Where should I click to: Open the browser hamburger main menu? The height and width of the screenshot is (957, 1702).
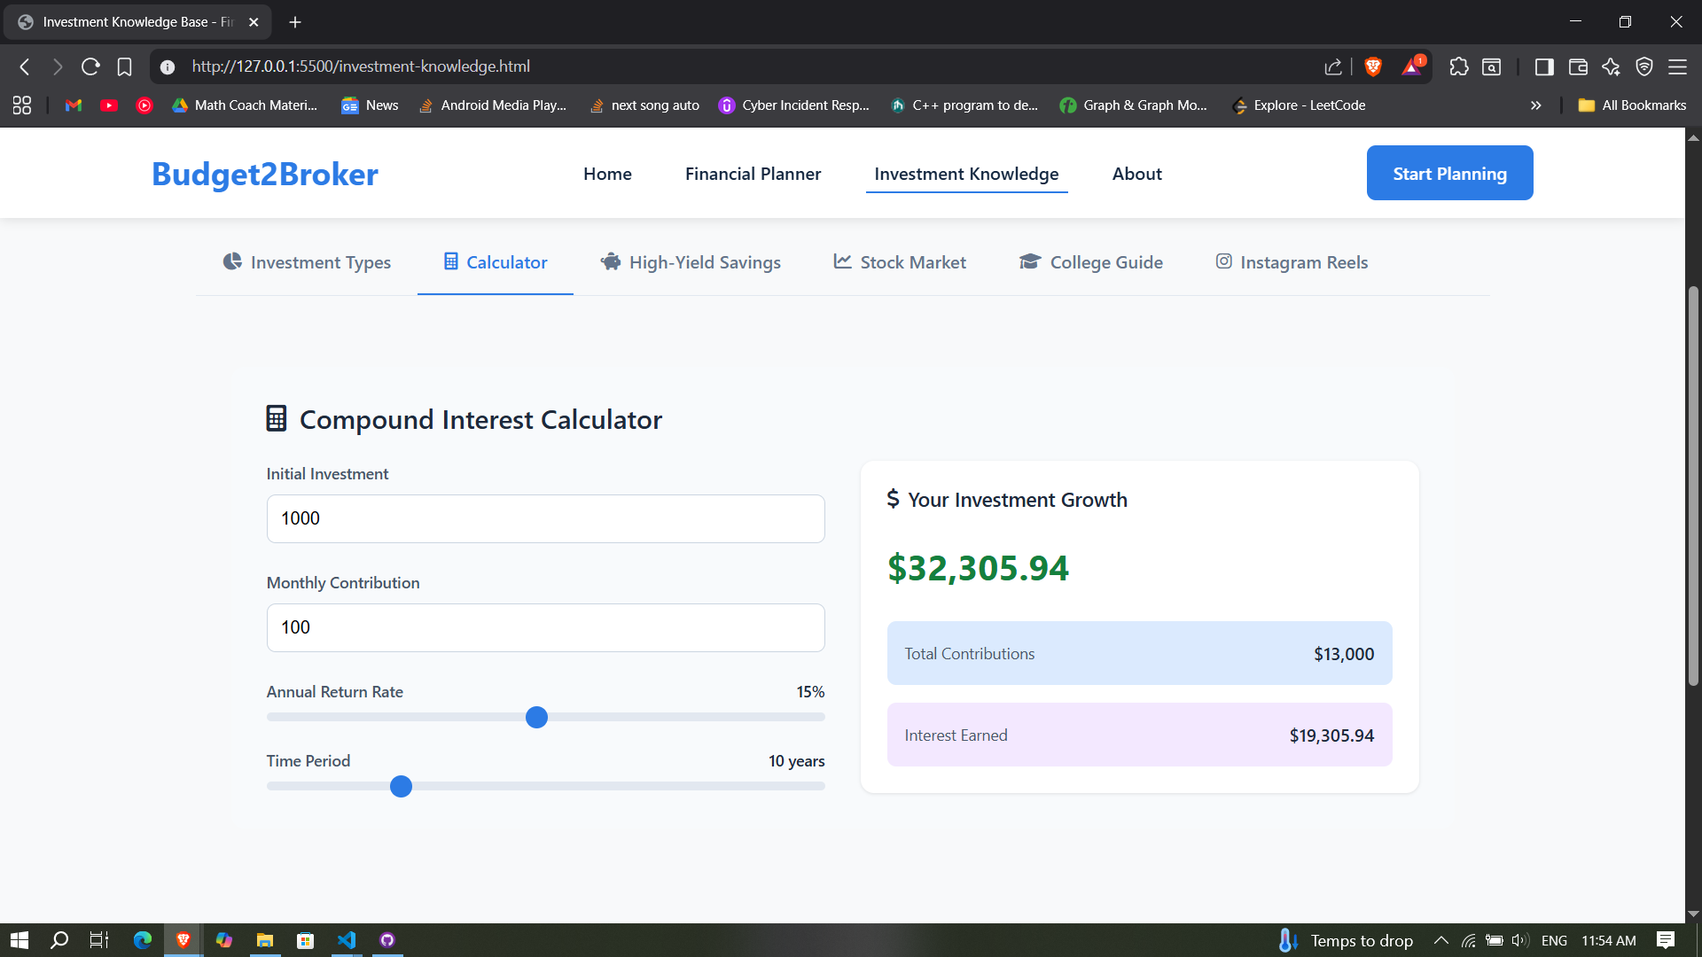(1677, 66)
